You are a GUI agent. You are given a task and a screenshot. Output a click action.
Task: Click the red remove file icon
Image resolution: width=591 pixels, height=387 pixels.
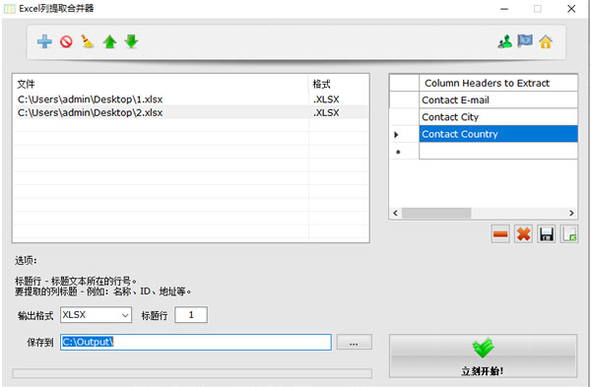click(66, 41)
